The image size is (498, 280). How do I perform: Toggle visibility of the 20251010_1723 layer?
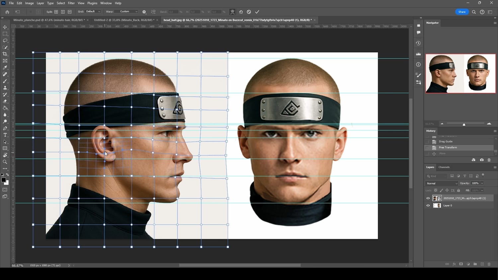(428, 198)
